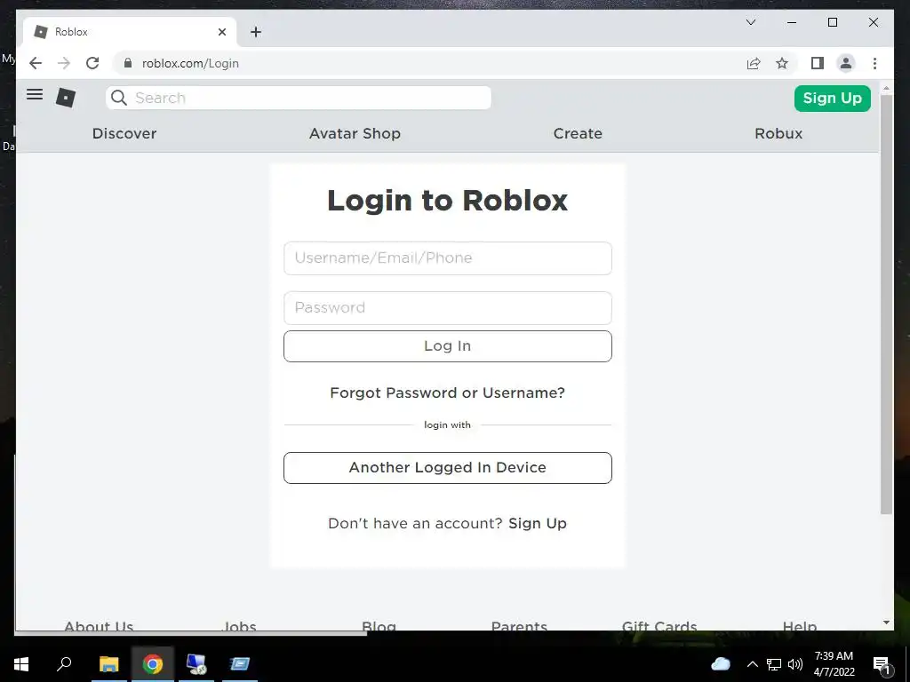Open the Forgot Password or Username link
This screenshot has width=910, height=682.
click(x=447, y=393)
